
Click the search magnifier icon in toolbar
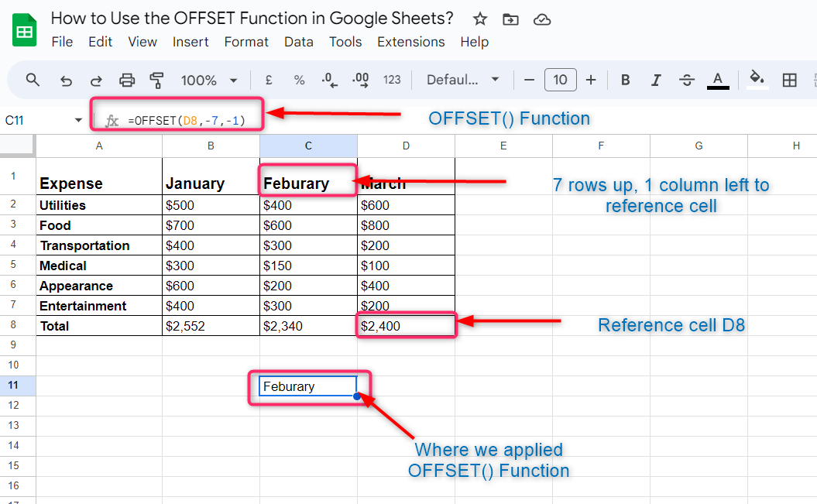pyautogui.click(x=33, y=80)
